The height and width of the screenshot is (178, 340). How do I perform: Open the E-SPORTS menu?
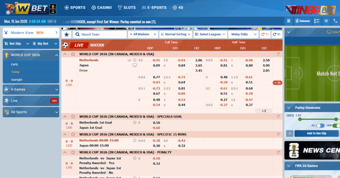(154, 8)
